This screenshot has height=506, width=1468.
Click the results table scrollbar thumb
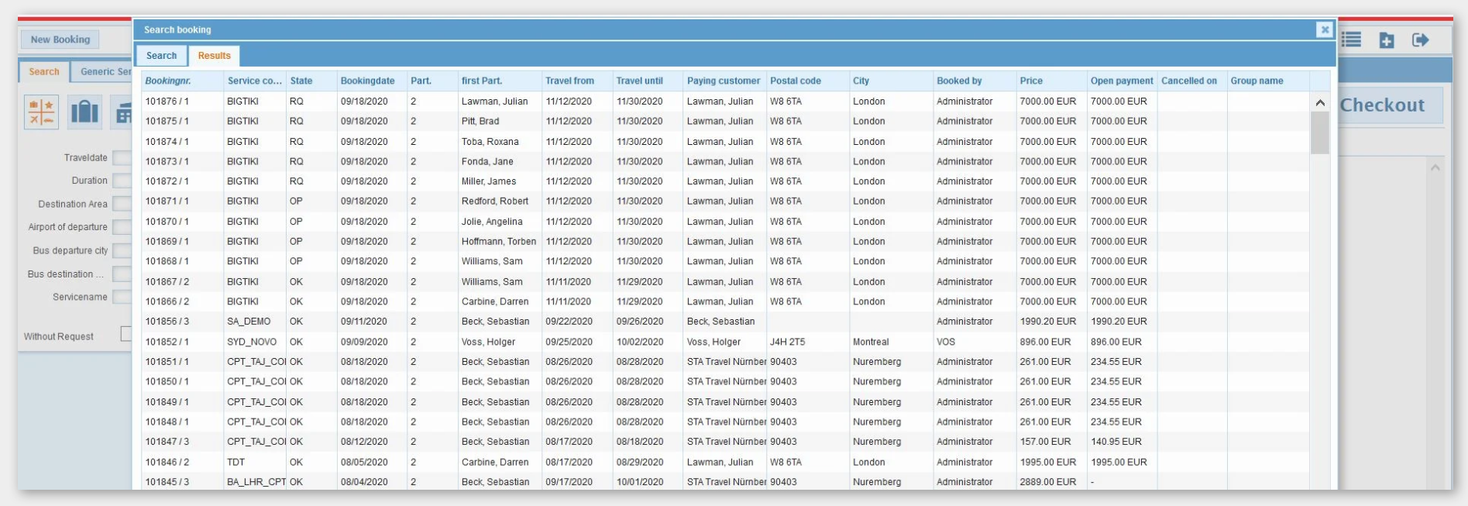pos(1320,133)
